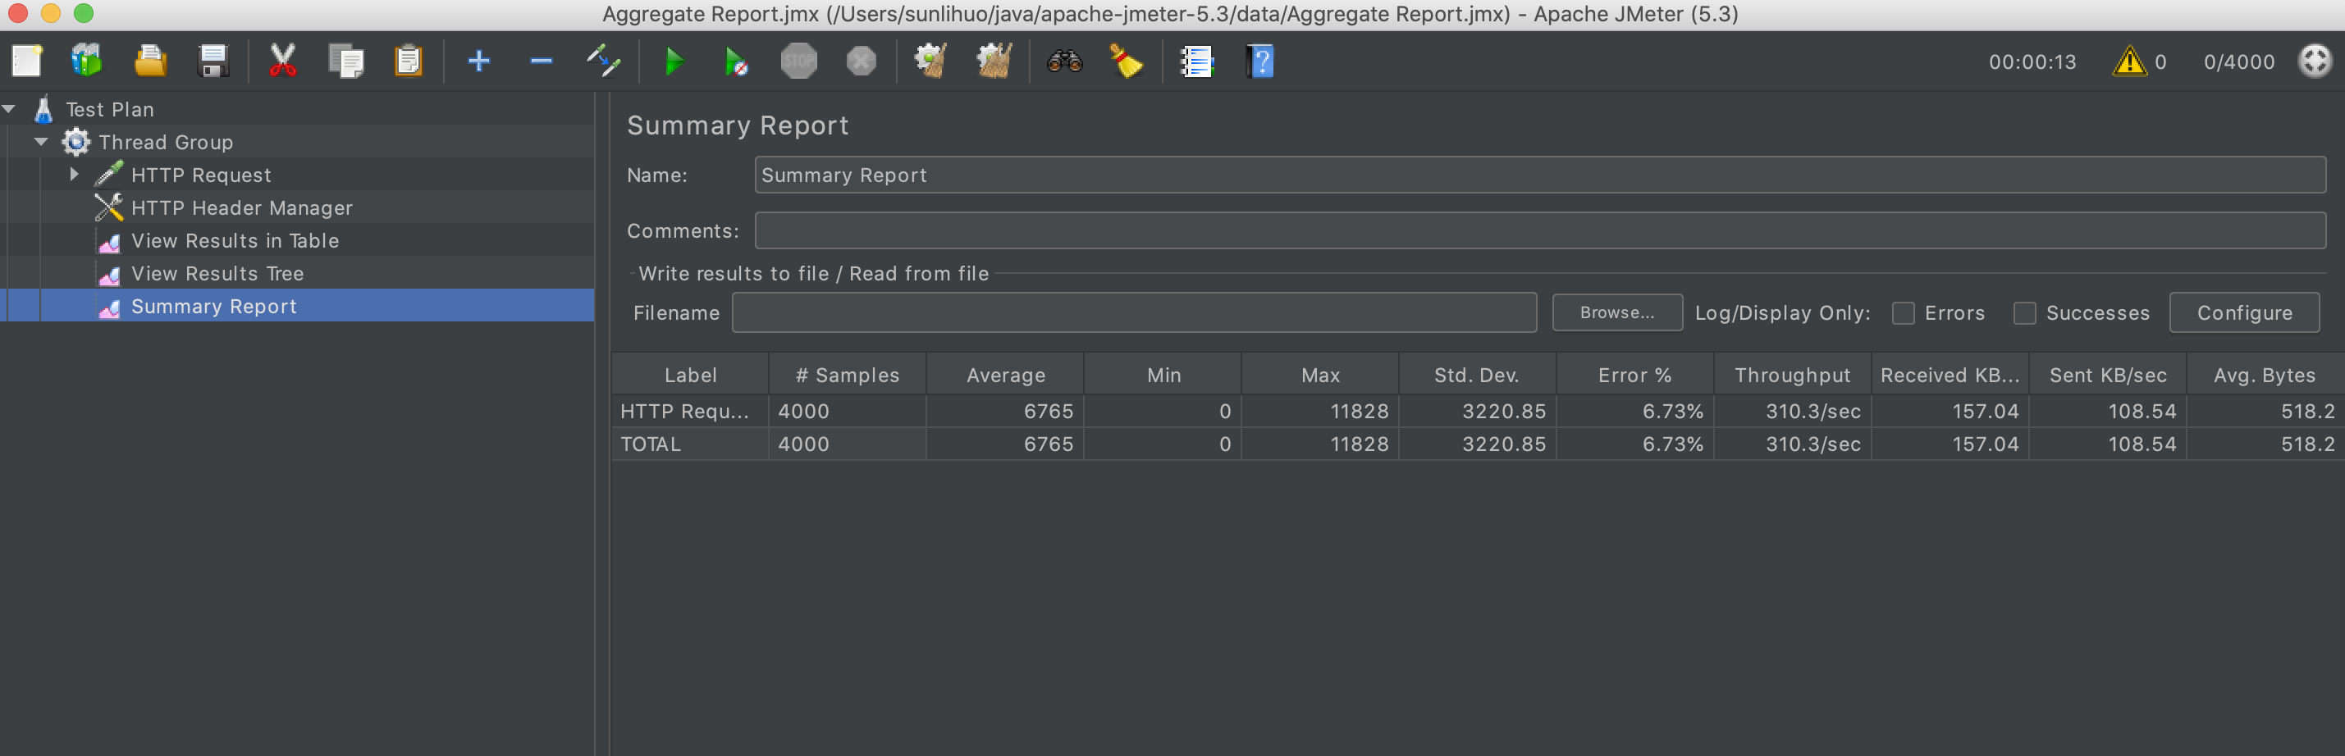Open the search dialog

coord(1063,61)
